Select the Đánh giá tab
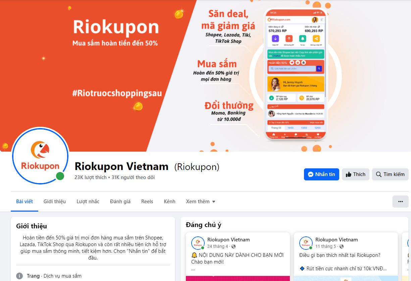The width and height of the screenshot is (411, 281). [x=120, y=202]
